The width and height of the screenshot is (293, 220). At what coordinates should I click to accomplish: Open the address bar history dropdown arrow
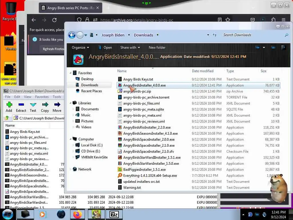208,35
